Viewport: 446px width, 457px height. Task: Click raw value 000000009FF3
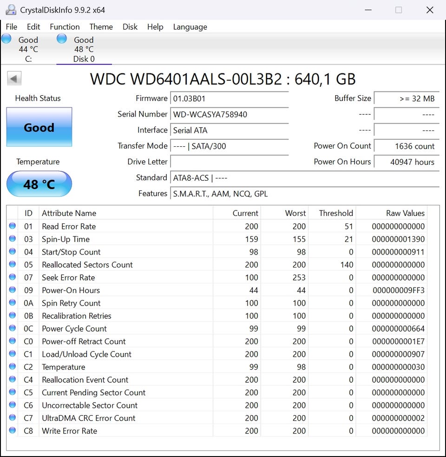point(399,290)
